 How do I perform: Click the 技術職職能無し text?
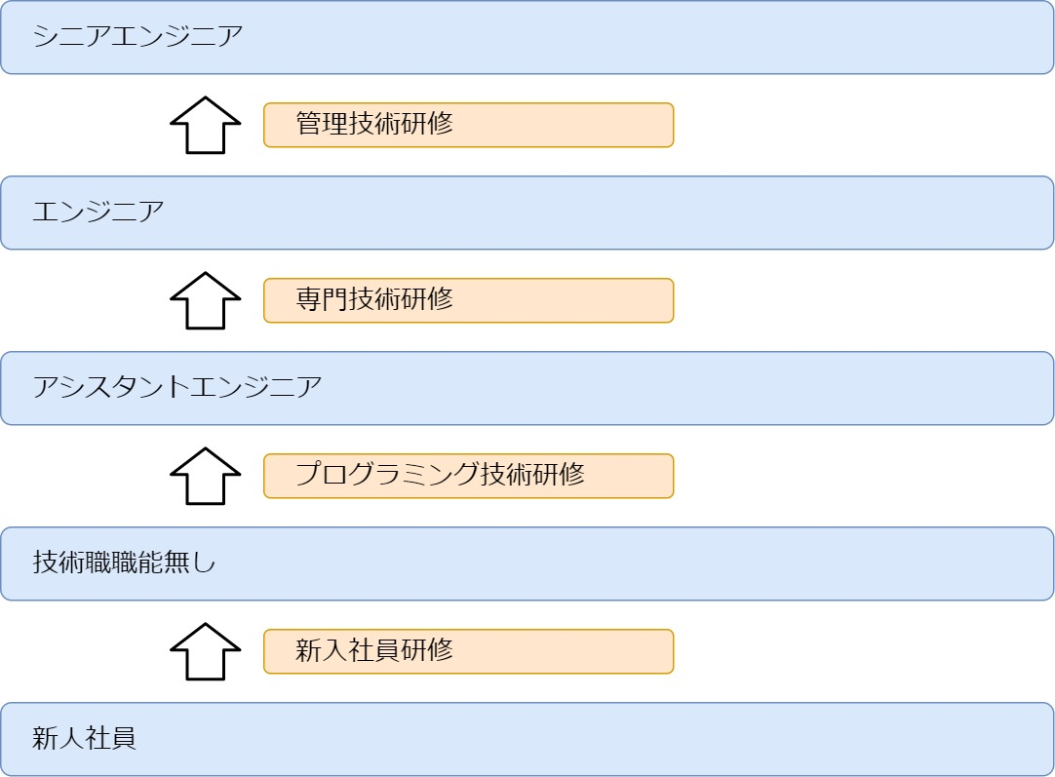124,563
